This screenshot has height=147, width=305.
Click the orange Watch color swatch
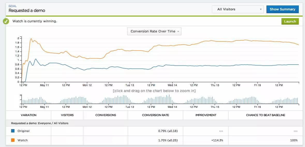pos(13,140)
